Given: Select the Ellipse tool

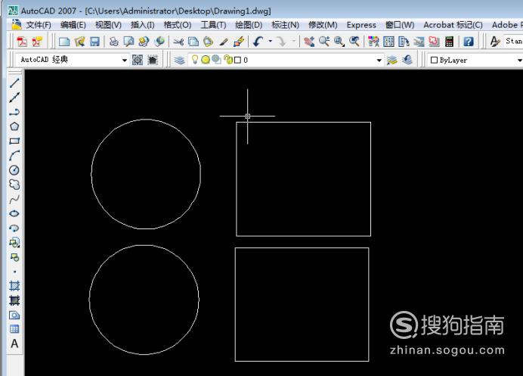Looking at the screenshot, I should coord(14,213).
